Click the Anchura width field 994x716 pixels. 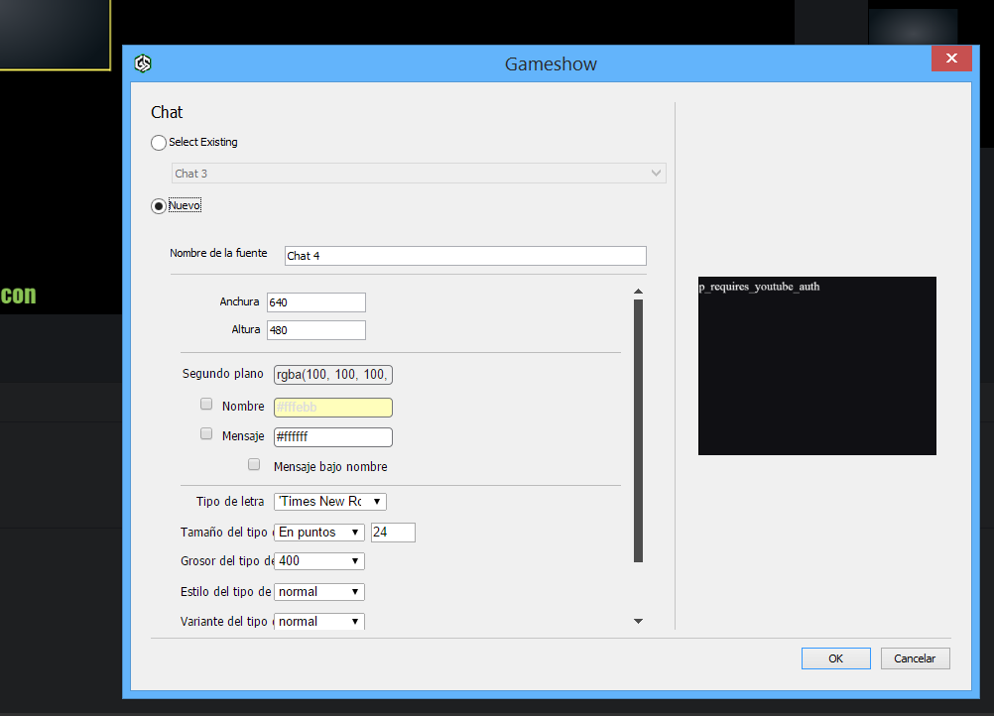(x=316, y=302)
